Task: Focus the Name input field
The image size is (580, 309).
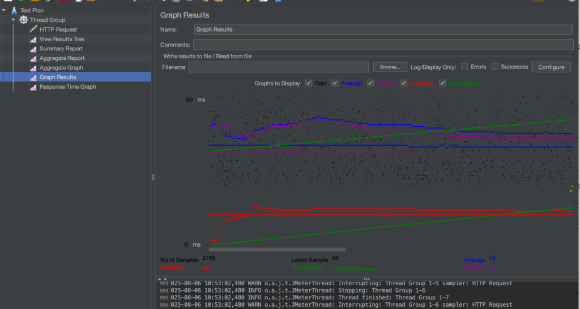Action: click(383, 29)
